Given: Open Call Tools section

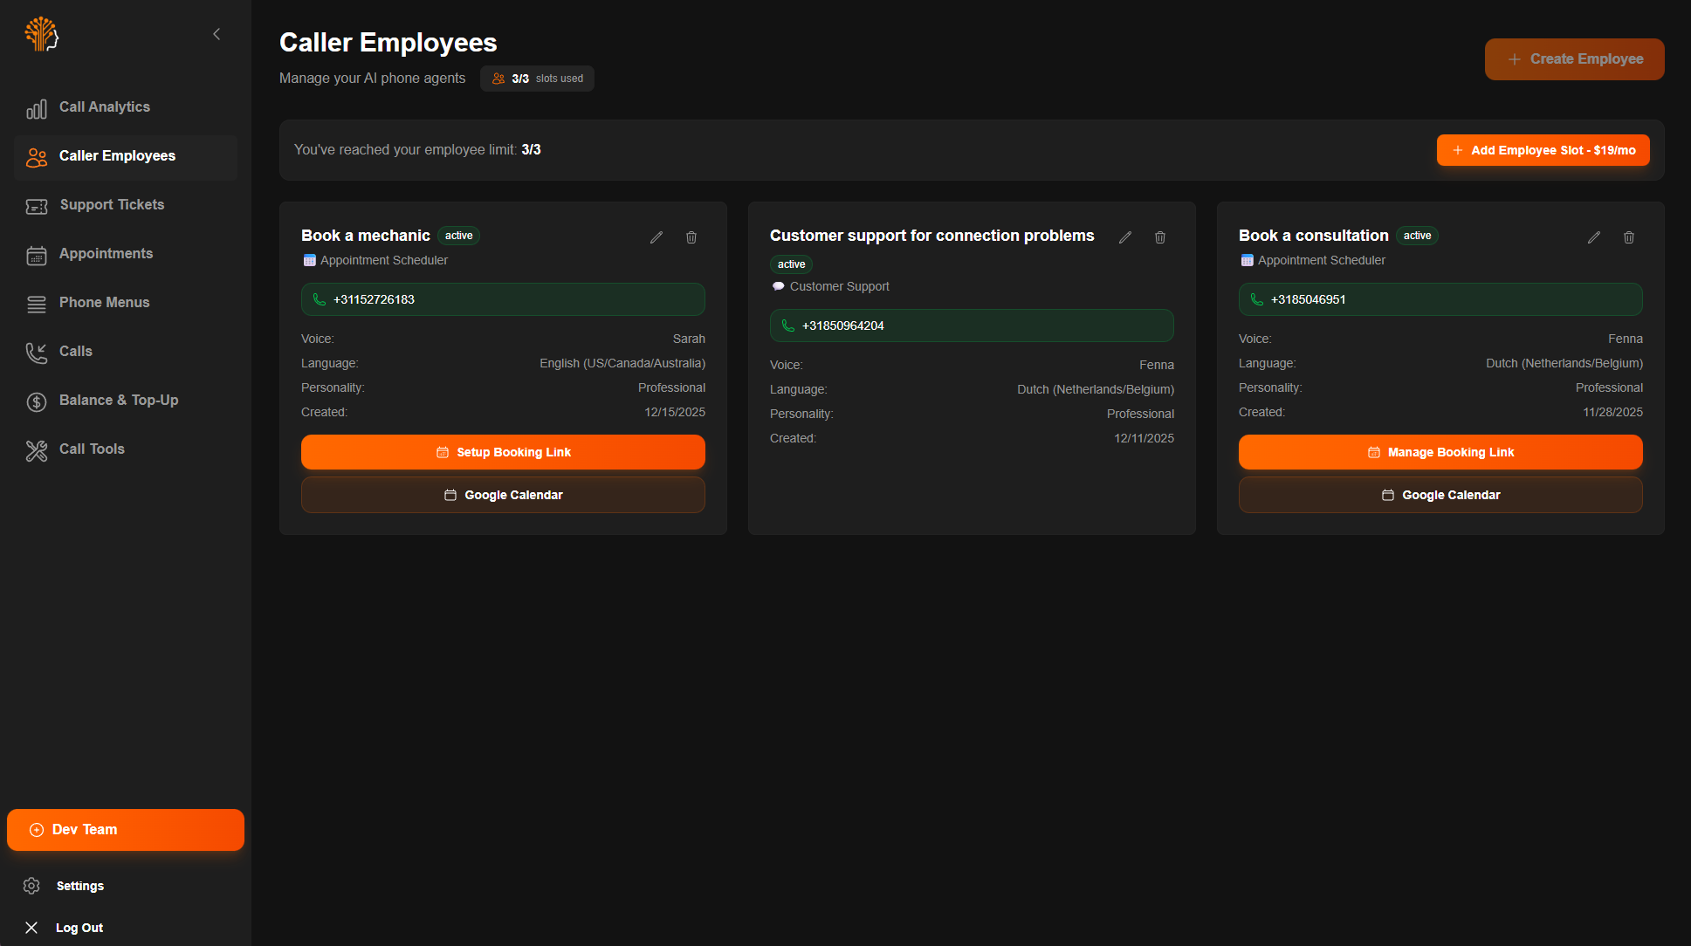Looking at the screenshot, I should [92, 449].
